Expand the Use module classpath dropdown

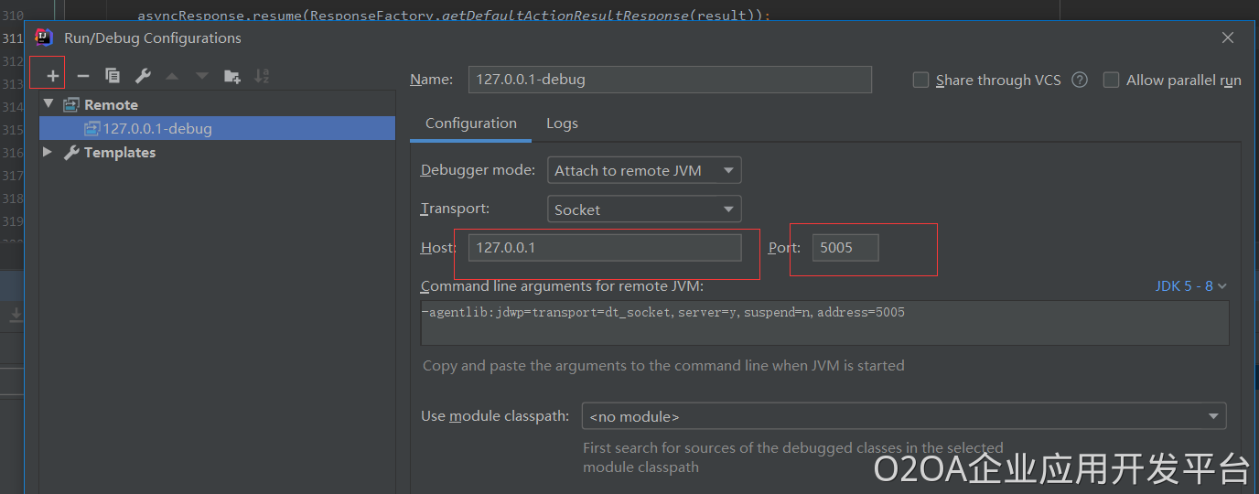point(903,416)
